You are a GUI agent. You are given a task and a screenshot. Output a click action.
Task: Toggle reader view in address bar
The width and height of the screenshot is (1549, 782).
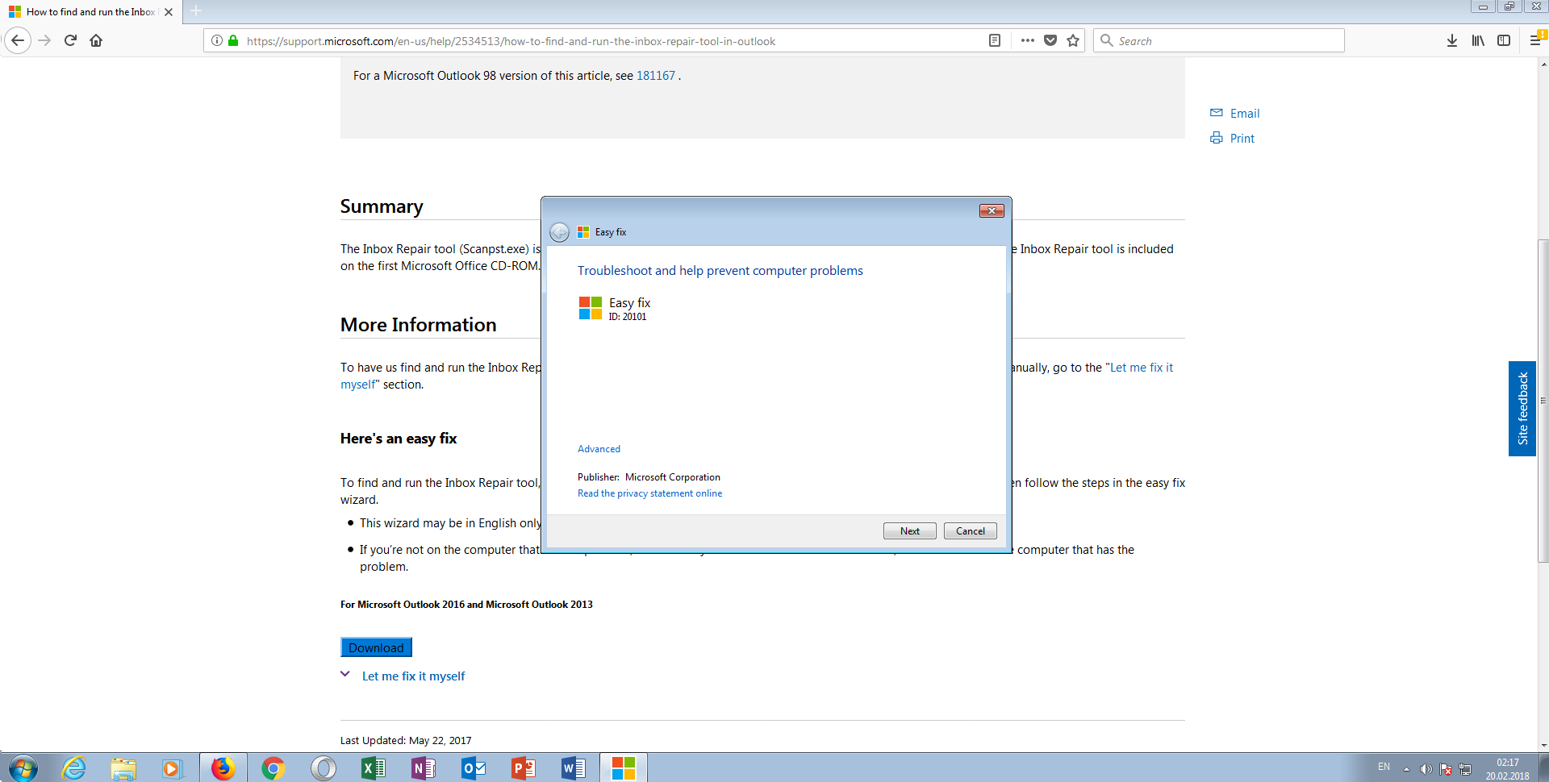(x=995, y=40)
